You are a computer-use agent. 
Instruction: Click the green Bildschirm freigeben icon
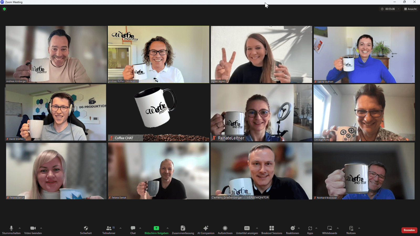(x=156, y=228)
